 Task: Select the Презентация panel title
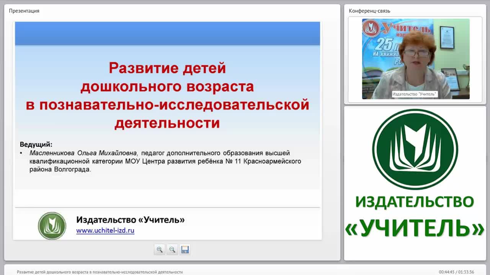tap(24, 11)
